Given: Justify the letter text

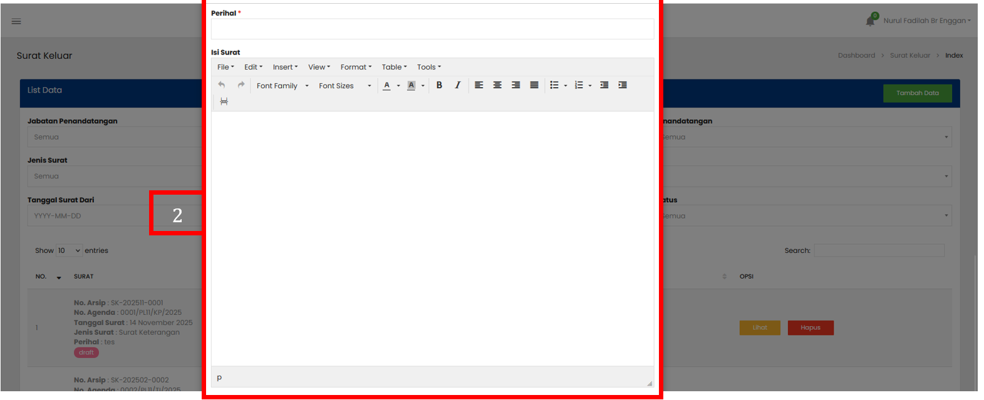Looking at the screenshot, I should point(534,85).
